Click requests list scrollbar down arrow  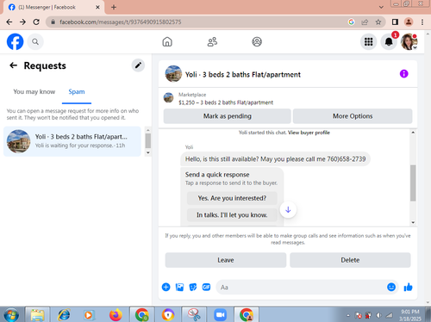point(148,152)
